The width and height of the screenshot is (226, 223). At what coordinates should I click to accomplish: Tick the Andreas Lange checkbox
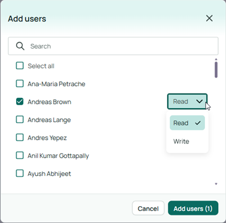pyautogui.click(x=20, y=120)
